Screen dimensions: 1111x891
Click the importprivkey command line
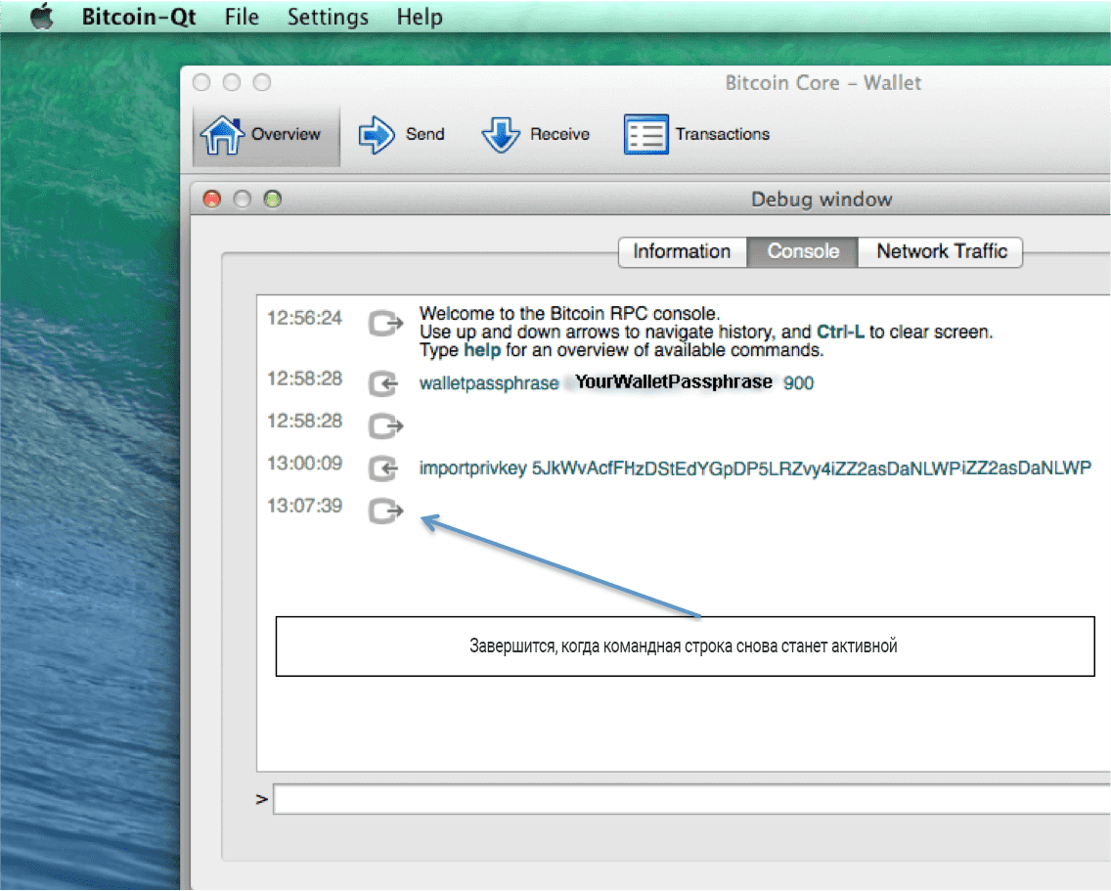click(755, 468)
